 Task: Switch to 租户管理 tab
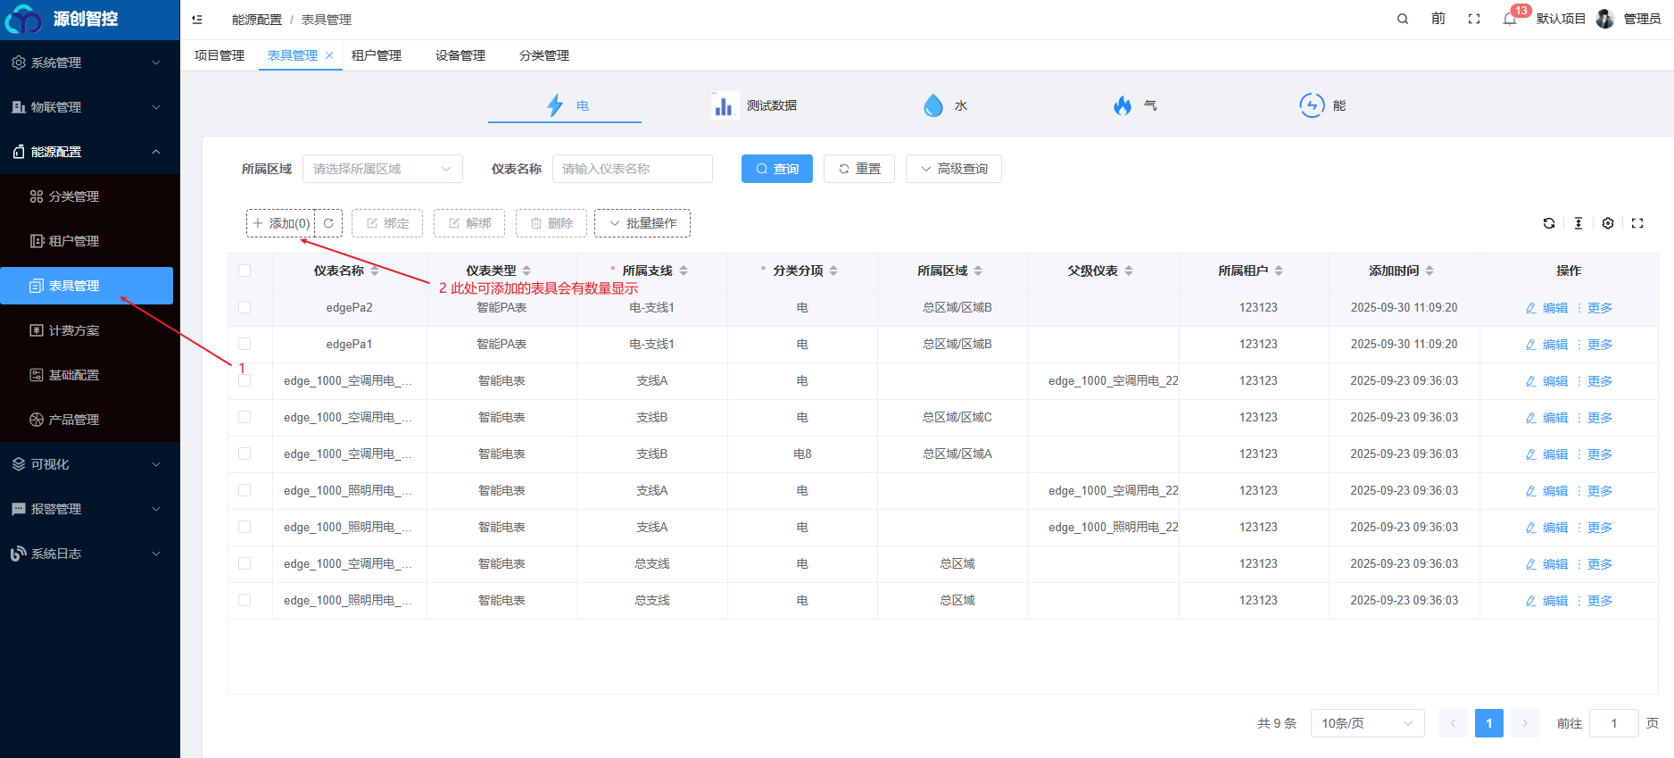click(x=377, y=55)
